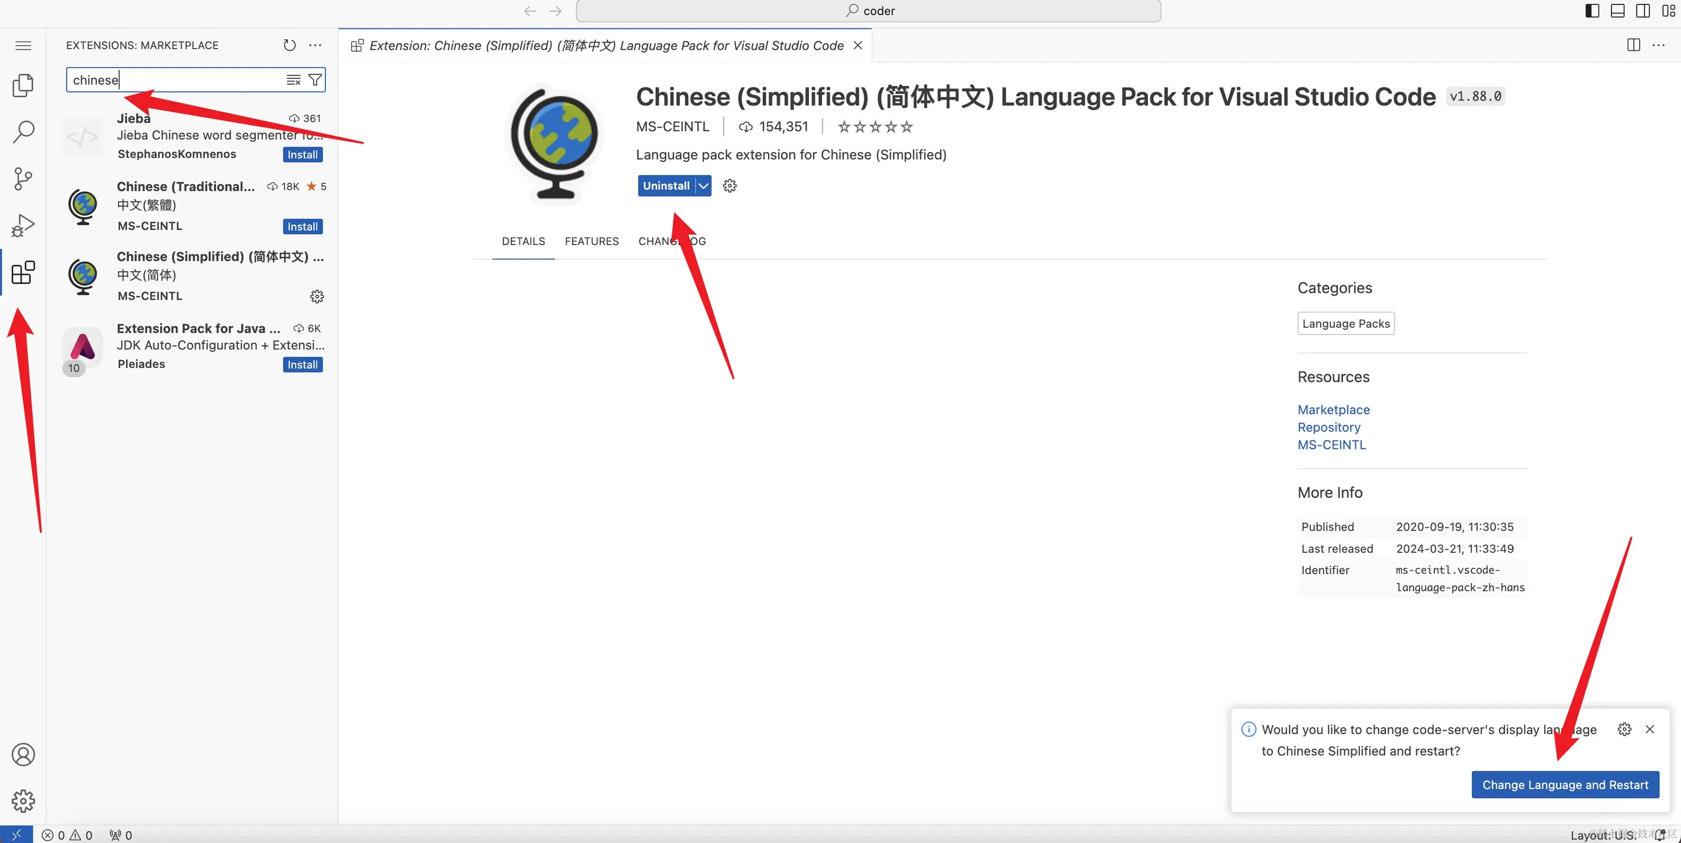Refresh the extensions marketplace list
Image resolution: width=1681 pixels, height=843 pixels.
pyautogui.click(x=289, y=45)
